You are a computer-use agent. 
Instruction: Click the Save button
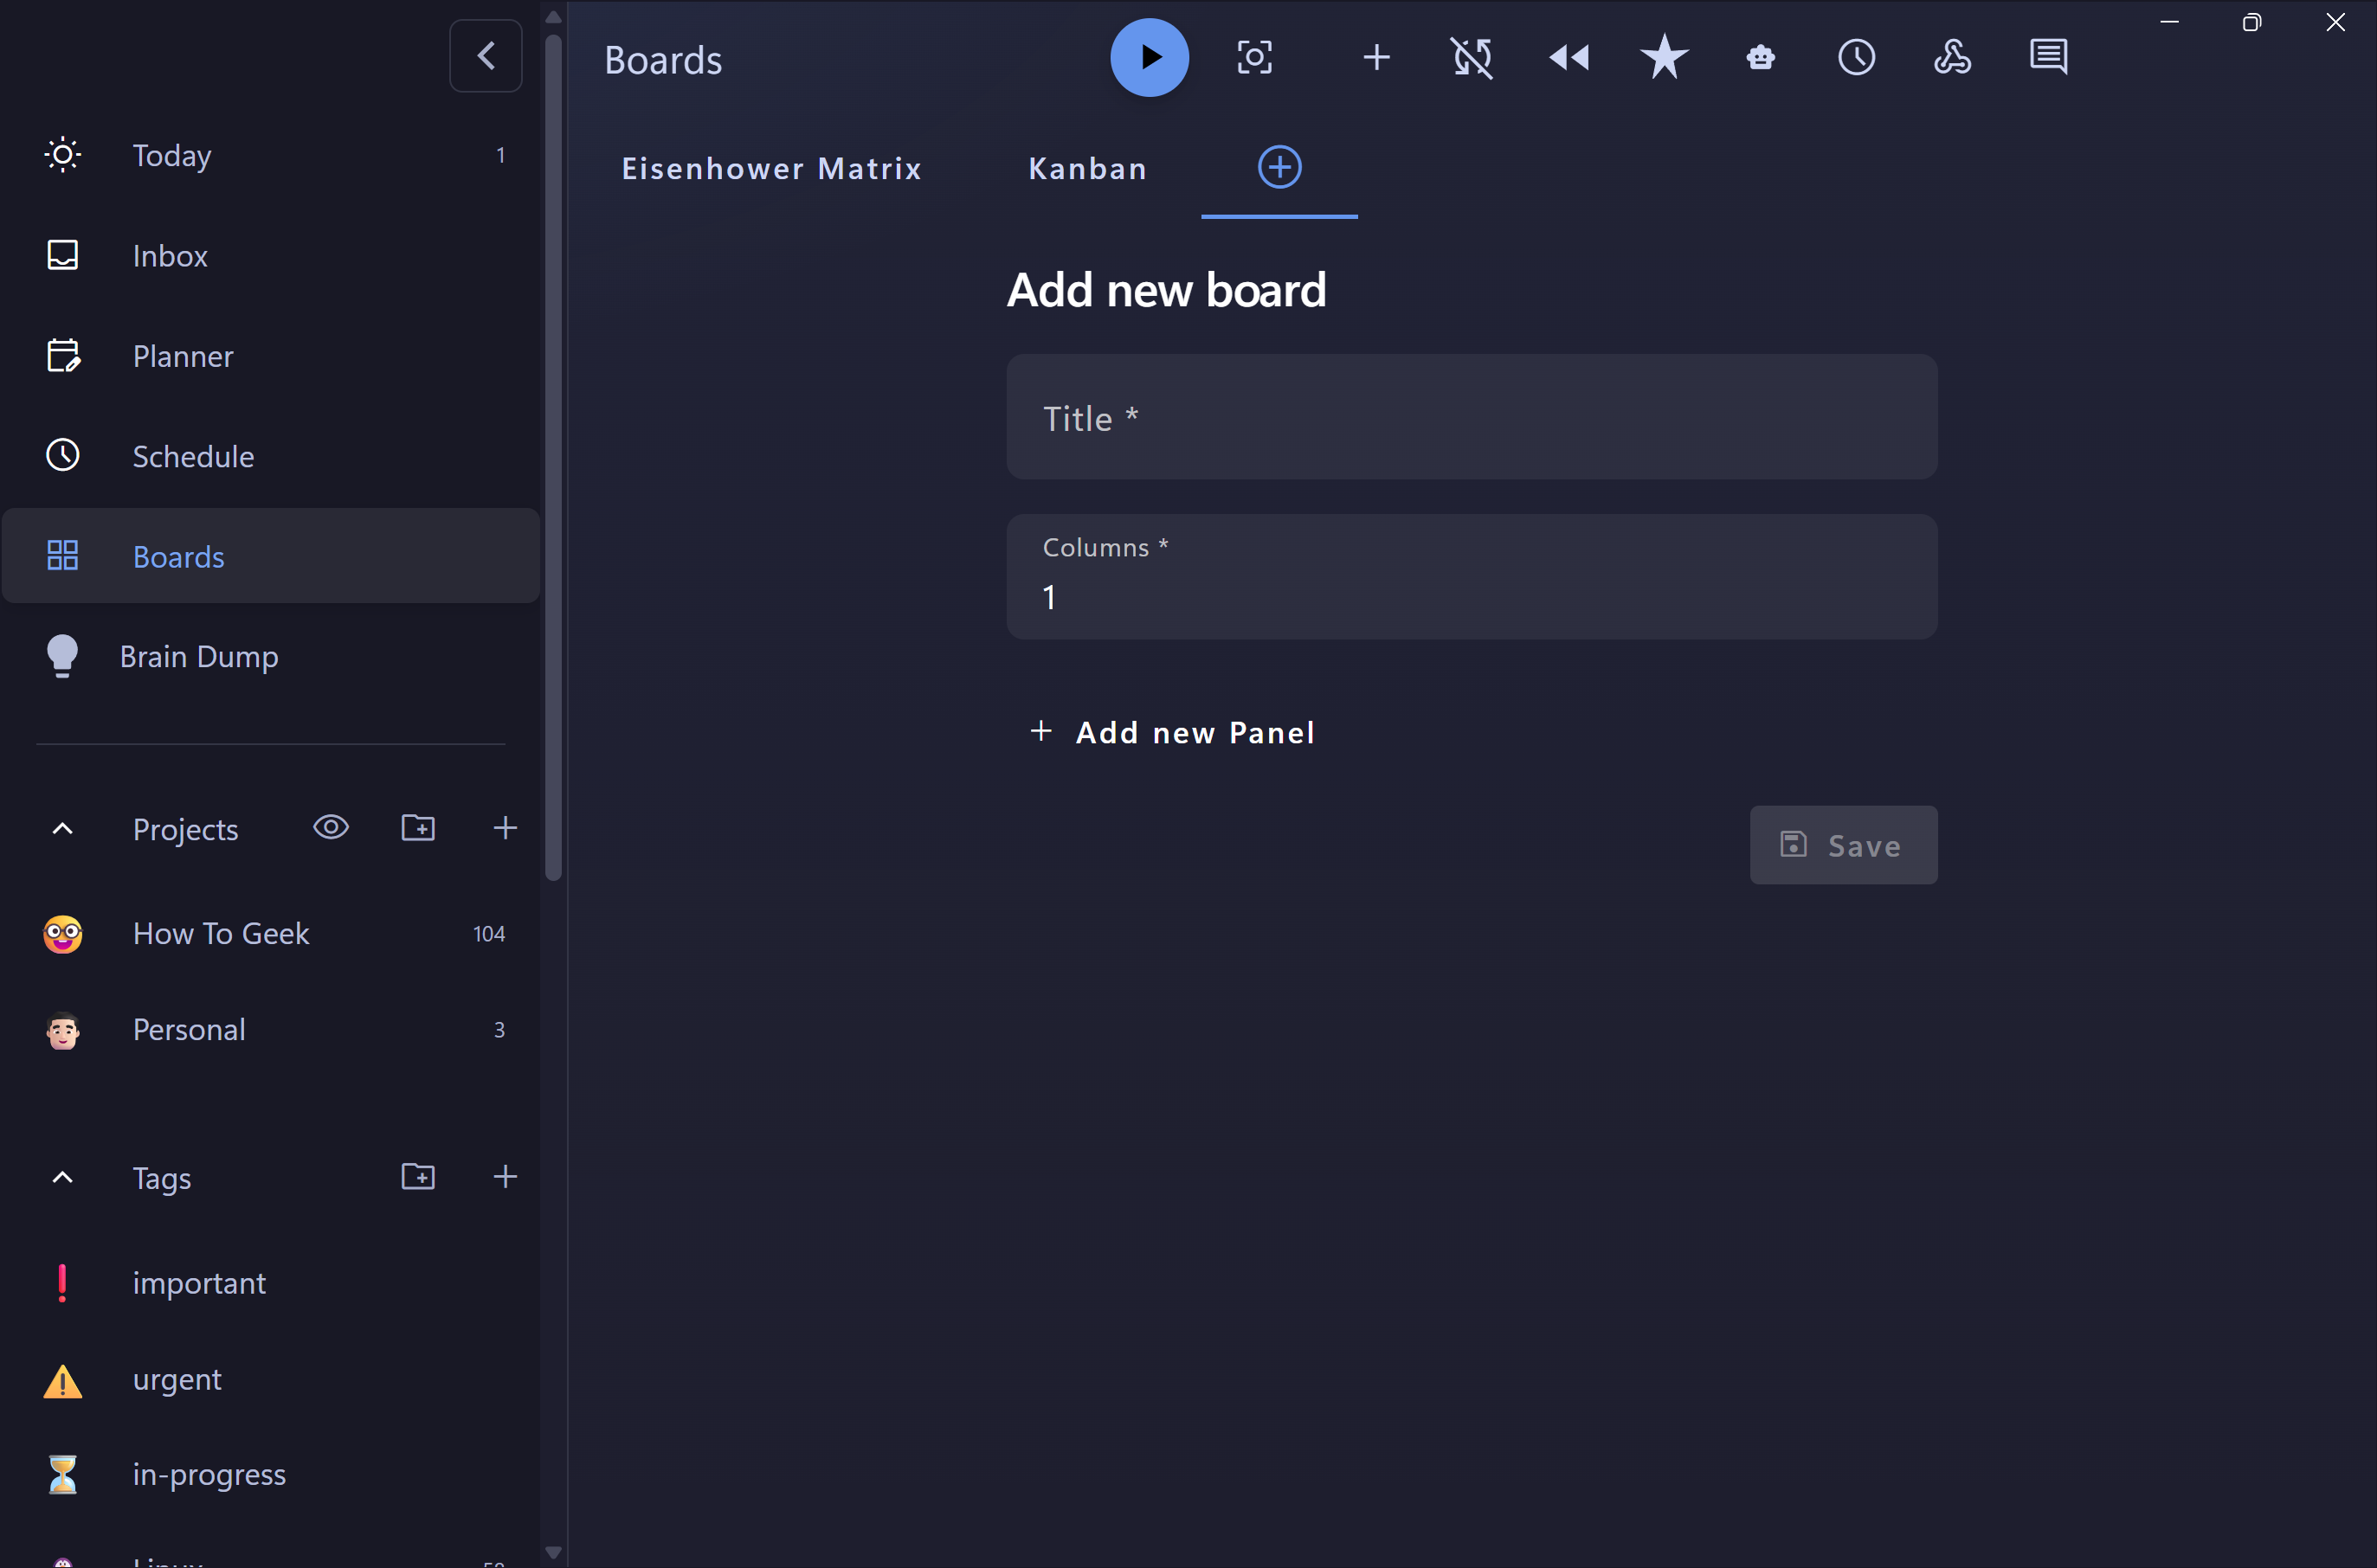click(1844, 845)
